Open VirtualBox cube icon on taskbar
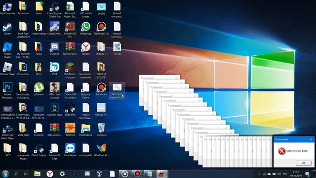This screenshot has height=178, width=316. pos(100,174)
